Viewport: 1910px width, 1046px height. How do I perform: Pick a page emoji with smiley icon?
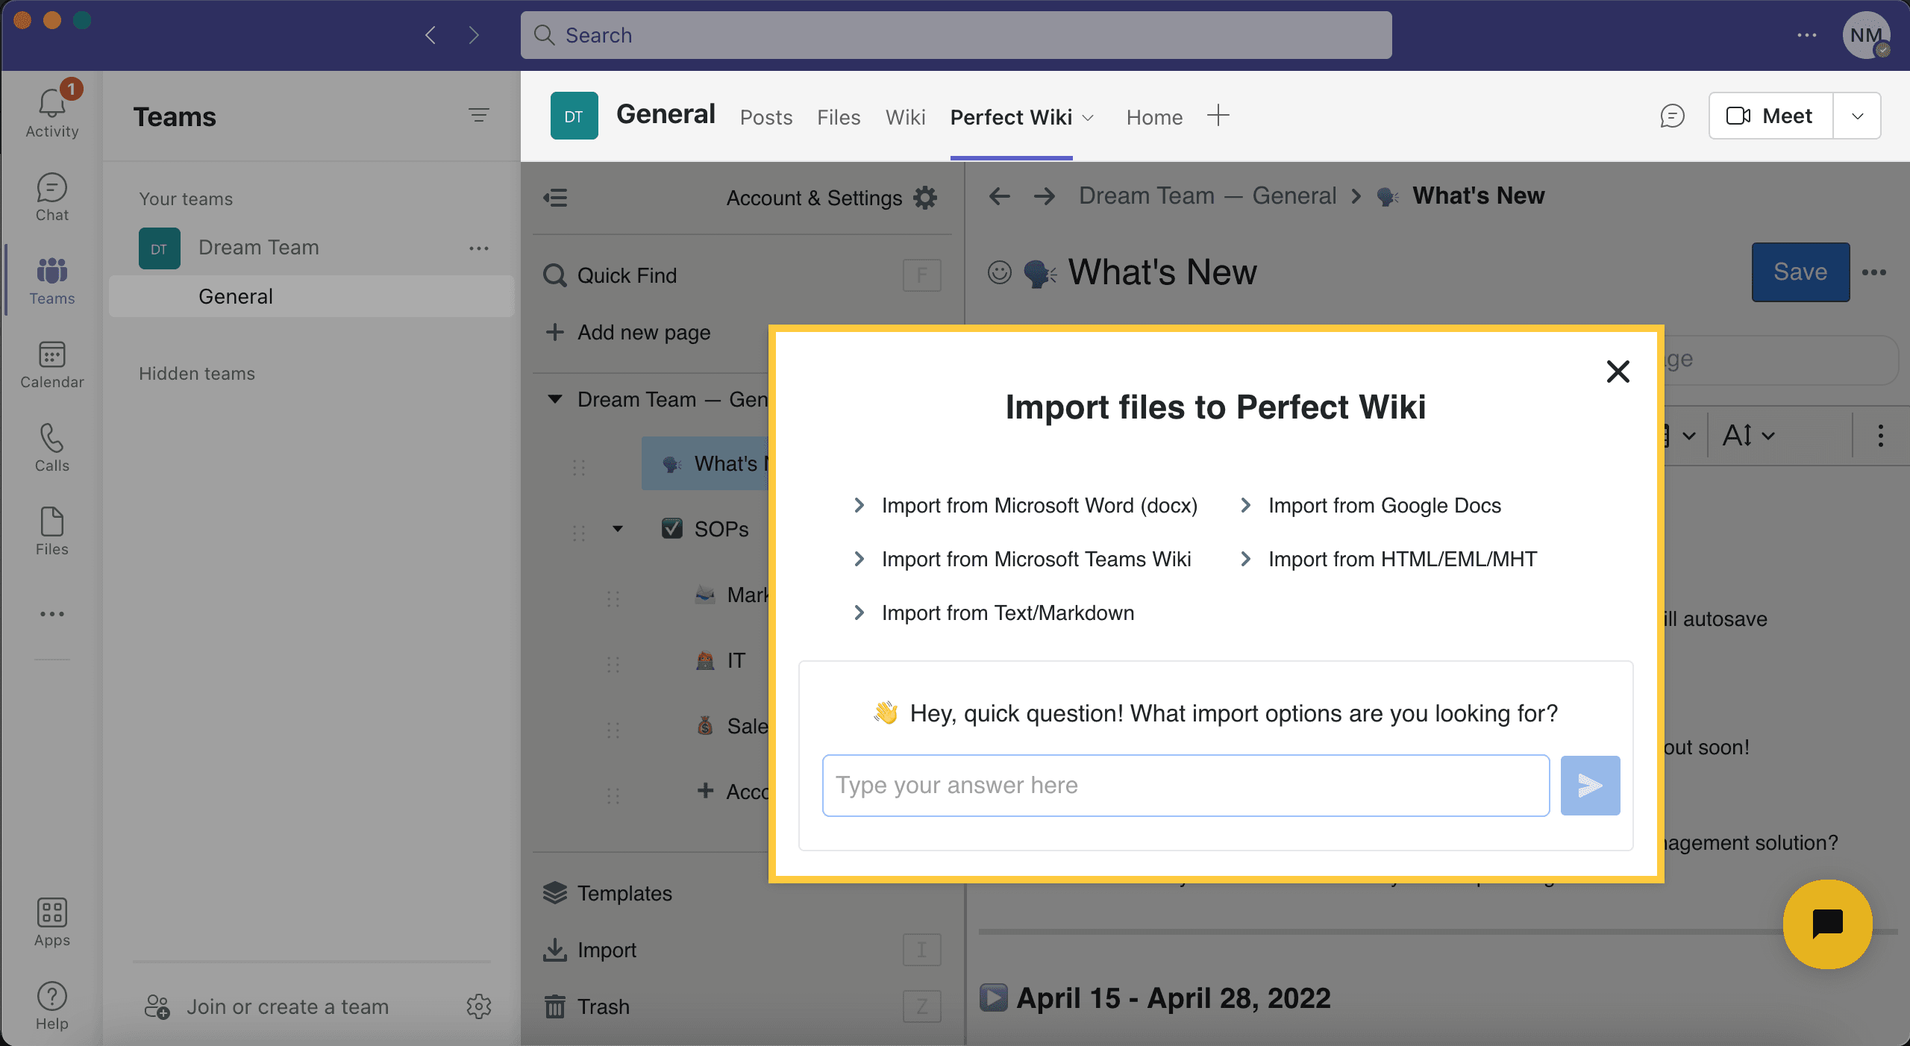(x=999, y=272)
